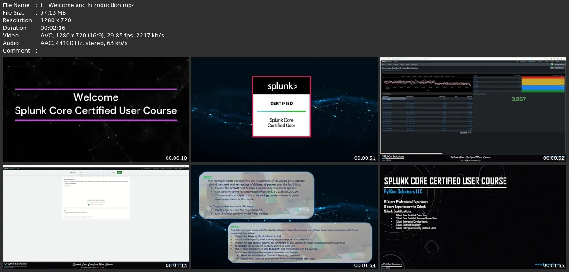Select the Audio line starting with AAC

84,43
